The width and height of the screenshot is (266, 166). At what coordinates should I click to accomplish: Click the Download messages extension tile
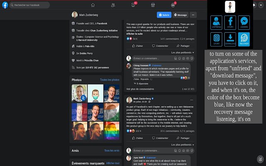tap(230, 39)
